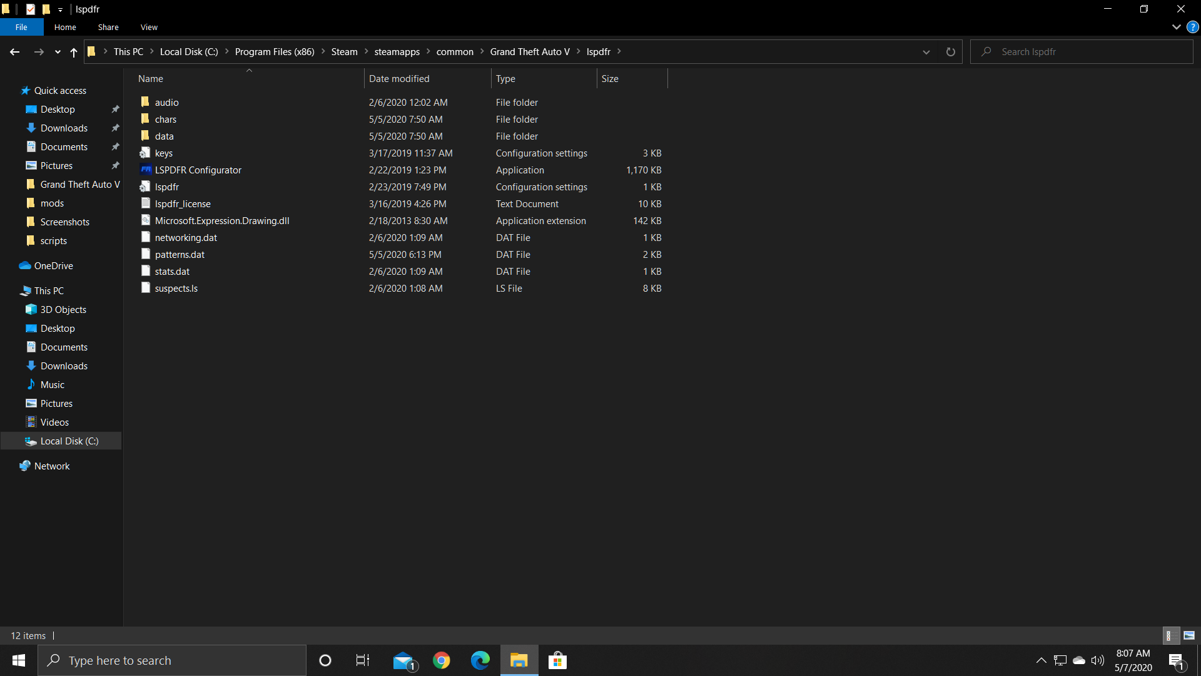Open the View ribbon tab
Screen dimensions: 1201x676
(149, 28)
